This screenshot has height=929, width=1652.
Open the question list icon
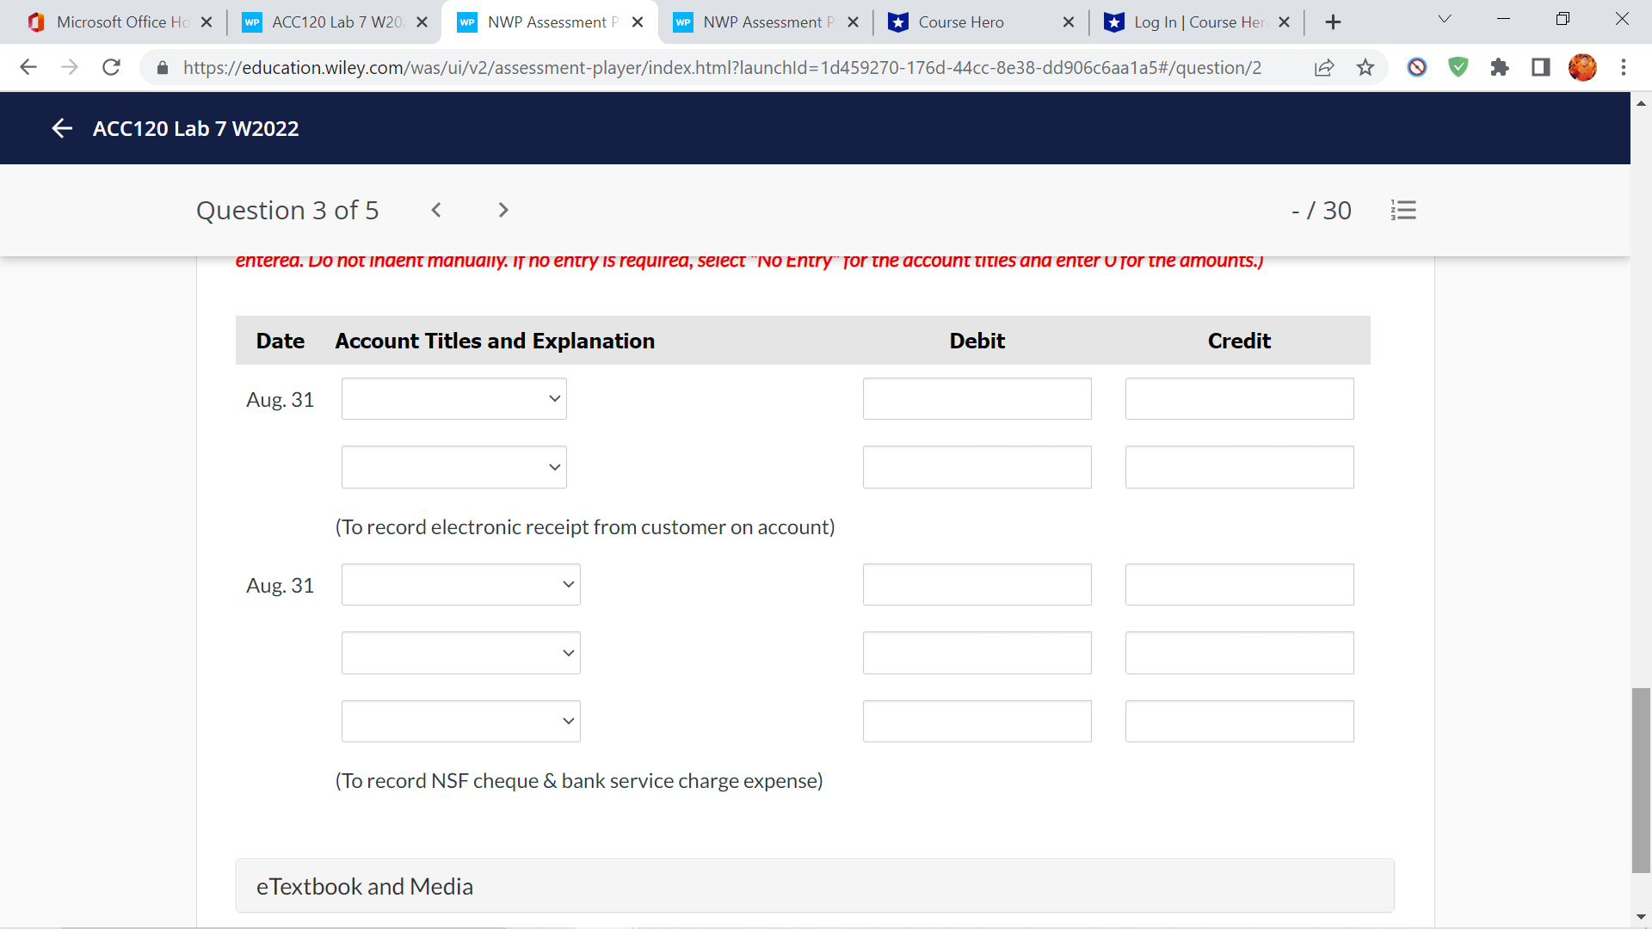click(x=1404, y=210)
